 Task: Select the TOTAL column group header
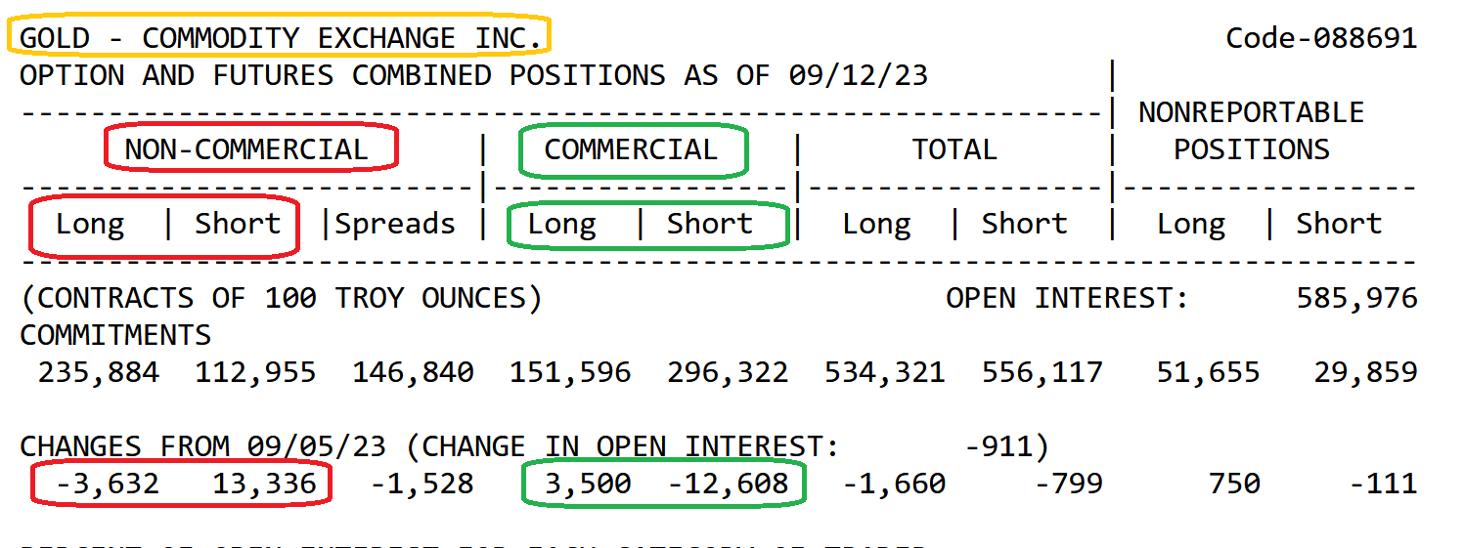tap(954, 149)
